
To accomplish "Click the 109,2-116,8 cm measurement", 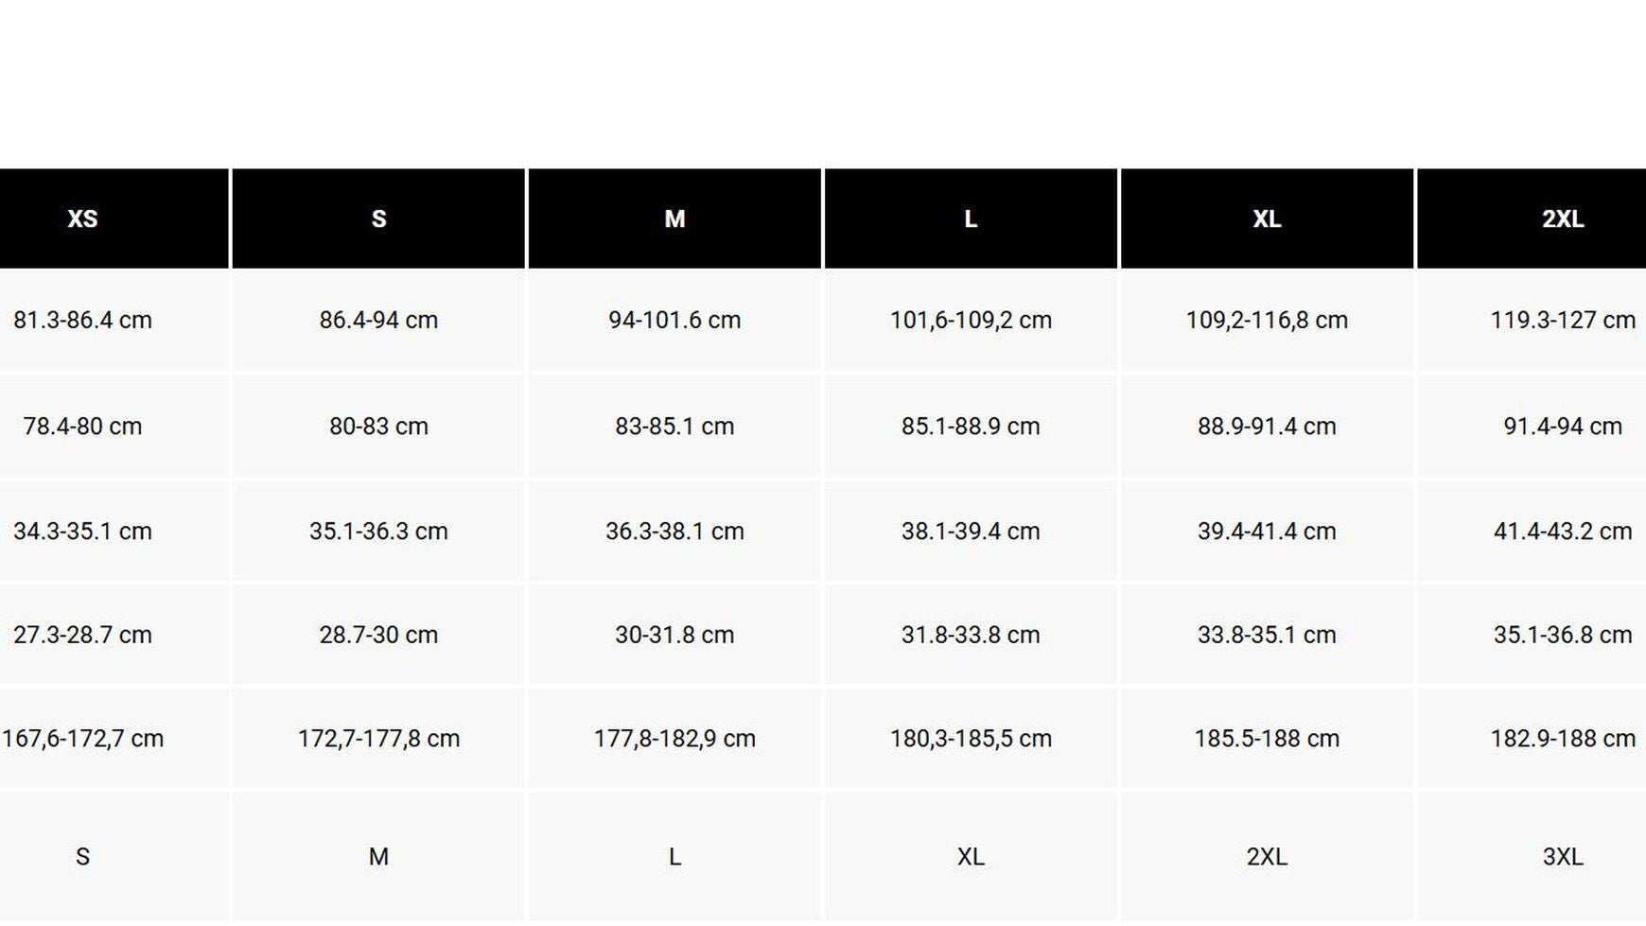I will point(1267,321).
